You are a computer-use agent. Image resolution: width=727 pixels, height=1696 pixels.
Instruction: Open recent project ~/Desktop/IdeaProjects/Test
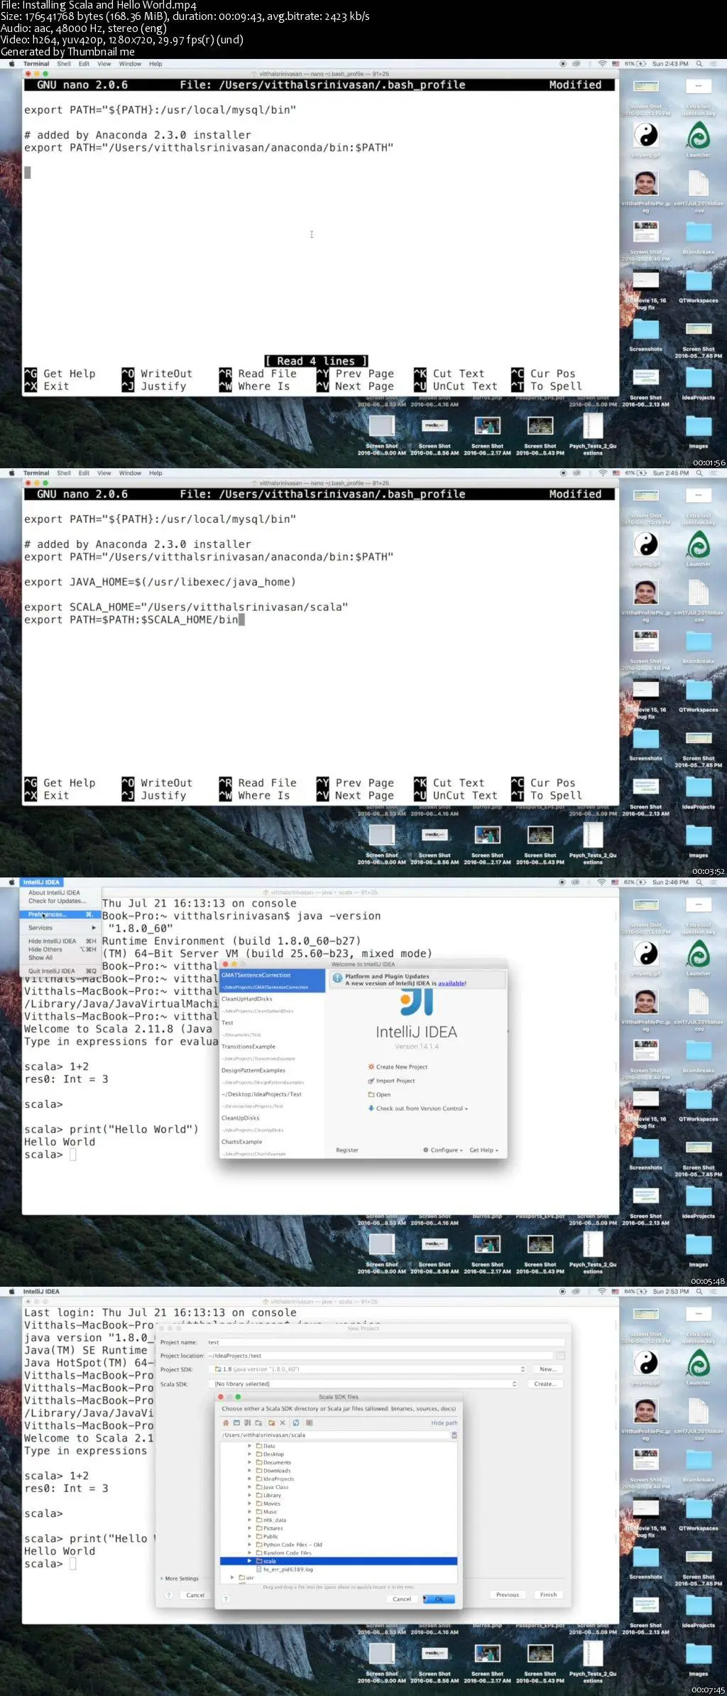pos(273,1099)
